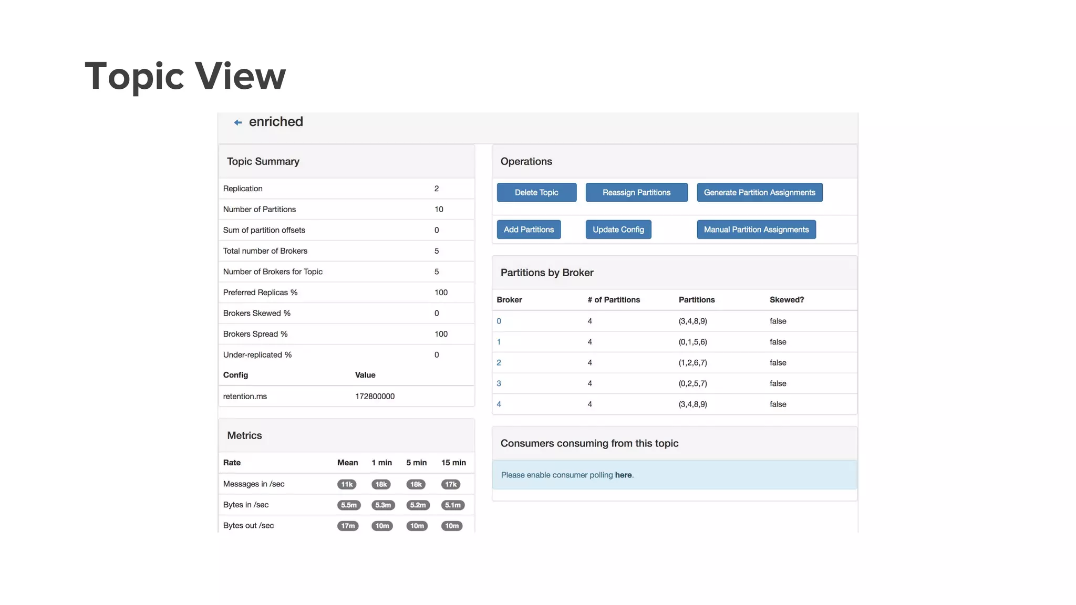Viewport: 1076px width, 605px height.
Task: Click the back arrow beside enriched
Action: coord(237,122)
